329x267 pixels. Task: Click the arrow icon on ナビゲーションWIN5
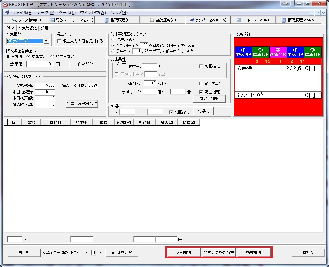point(192,20)
